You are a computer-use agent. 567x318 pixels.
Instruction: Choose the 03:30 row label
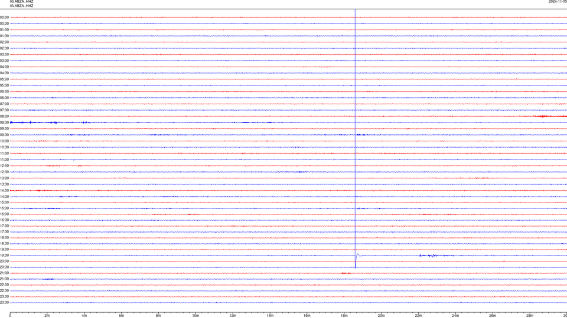click(x=4, y=61)
